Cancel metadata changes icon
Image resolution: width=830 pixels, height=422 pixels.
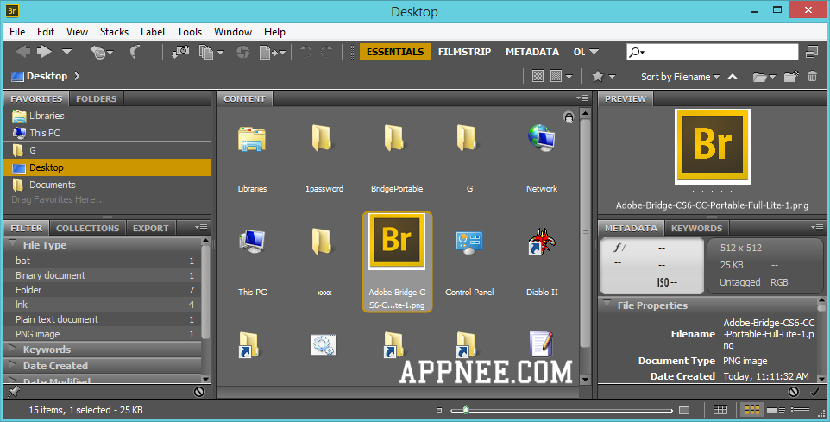(x=794, y=392)
